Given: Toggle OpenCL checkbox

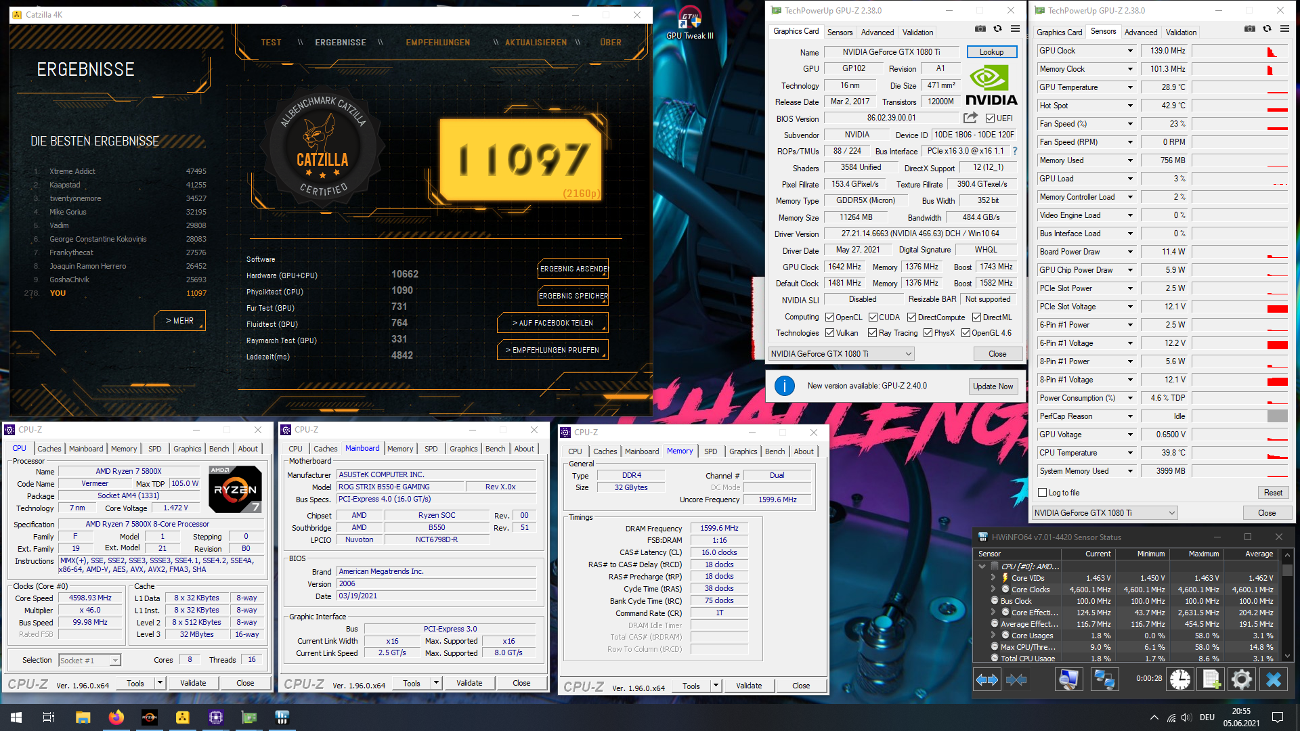Looking at the screenshot, I should pos(829,317).
